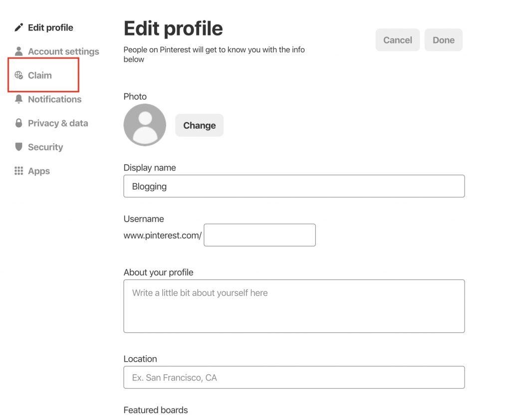Click the Display name field containing Blogging
Image resolution: width=511 pixels, height=416 pixels.
click(294, 187)
